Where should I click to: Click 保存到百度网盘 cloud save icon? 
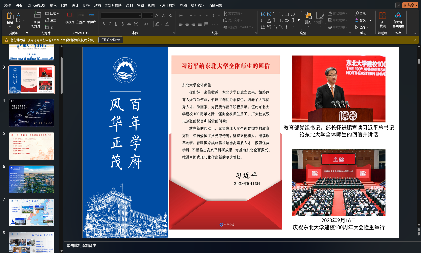click(398, 19)
